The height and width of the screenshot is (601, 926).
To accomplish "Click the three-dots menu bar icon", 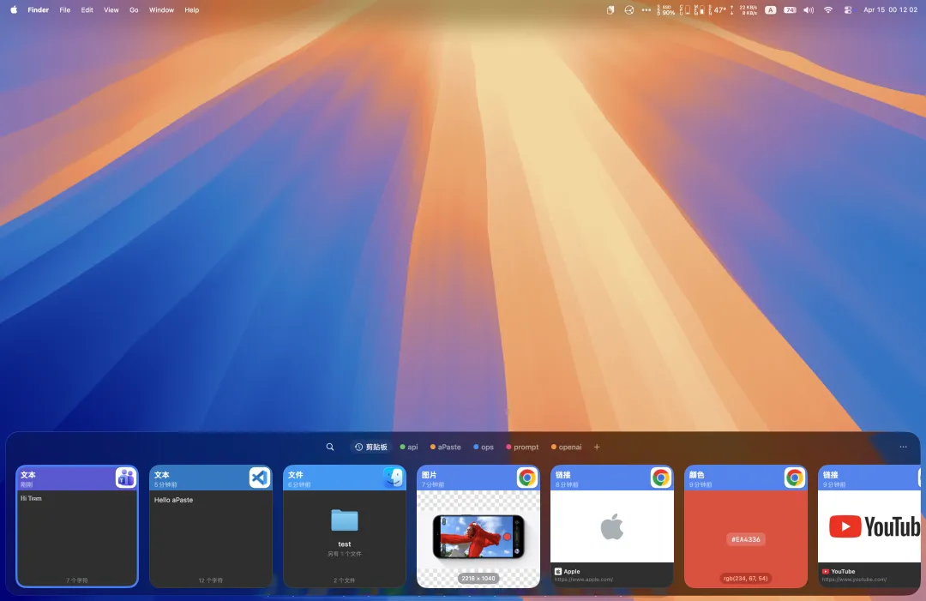I will click(646, 10).
